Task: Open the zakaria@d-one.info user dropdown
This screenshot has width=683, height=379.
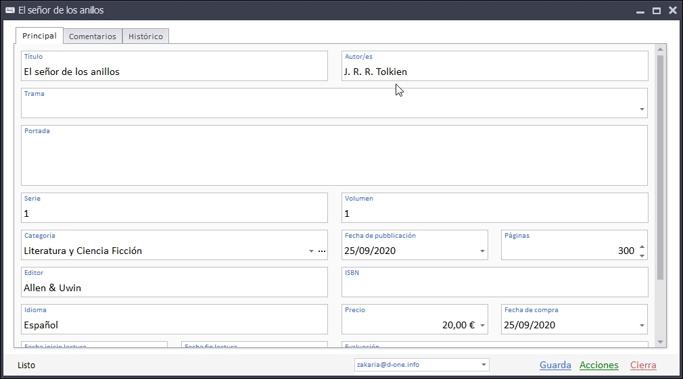Action: (484, 365)
